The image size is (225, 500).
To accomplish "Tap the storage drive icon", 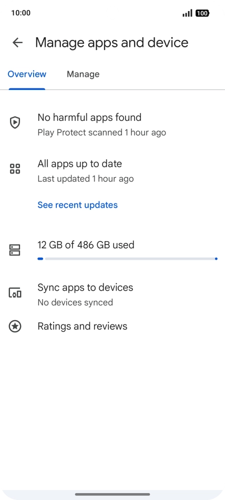I will point(15,250).
